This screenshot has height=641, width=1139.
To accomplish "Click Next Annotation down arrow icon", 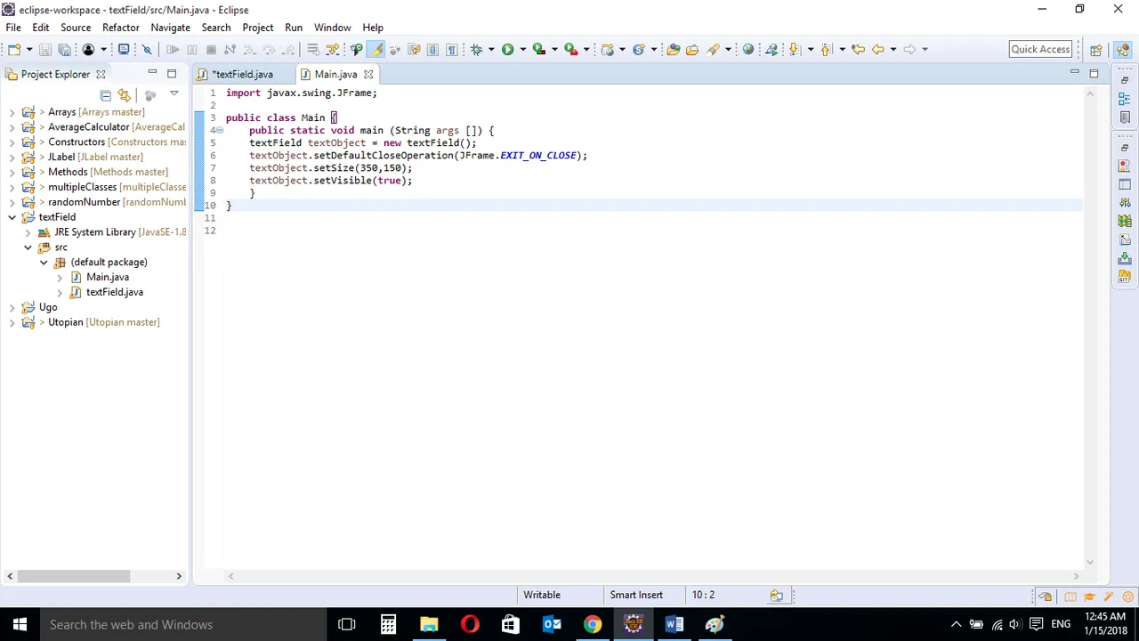I will pyautogui.click(x=795, y=50).
